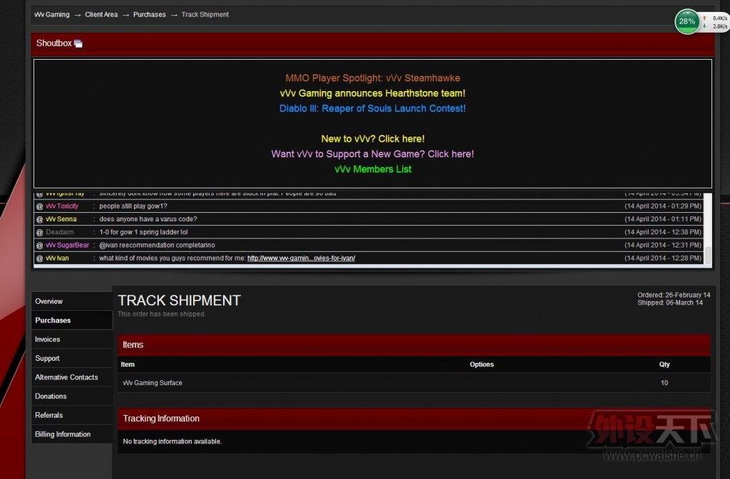Click the Qty column header
Screen dimensions: 730x479
[x=664, y=364]
